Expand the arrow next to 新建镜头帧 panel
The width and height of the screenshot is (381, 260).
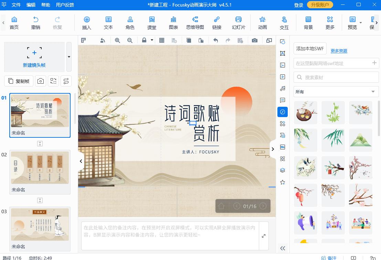pos(68,57)
